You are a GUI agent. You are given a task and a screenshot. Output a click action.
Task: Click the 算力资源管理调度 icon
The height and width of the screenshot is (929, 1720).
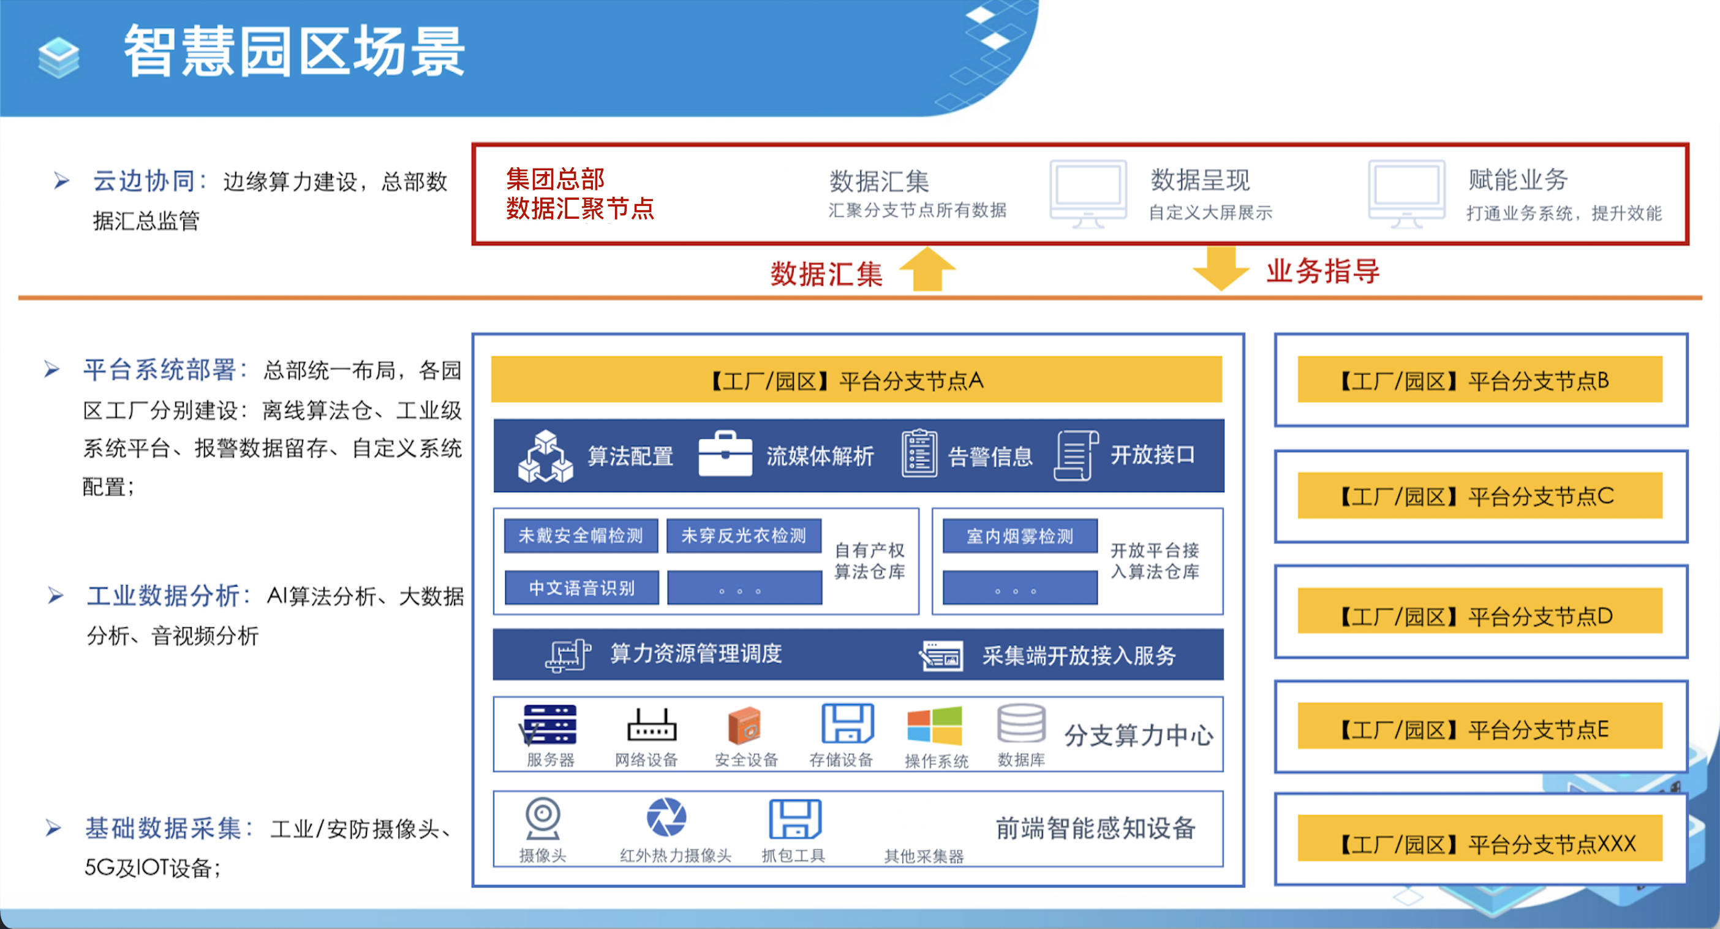click(x=568, y=655)
